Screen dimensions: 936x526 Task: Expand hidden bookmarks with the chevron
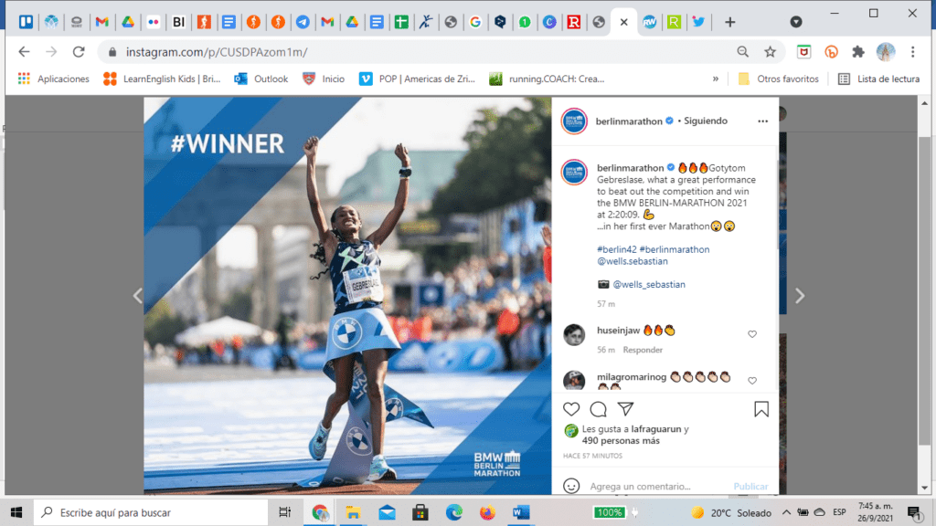pos(716,79)
